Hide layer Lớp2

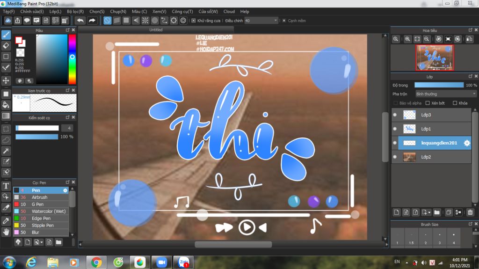click(x=395, y=157)
